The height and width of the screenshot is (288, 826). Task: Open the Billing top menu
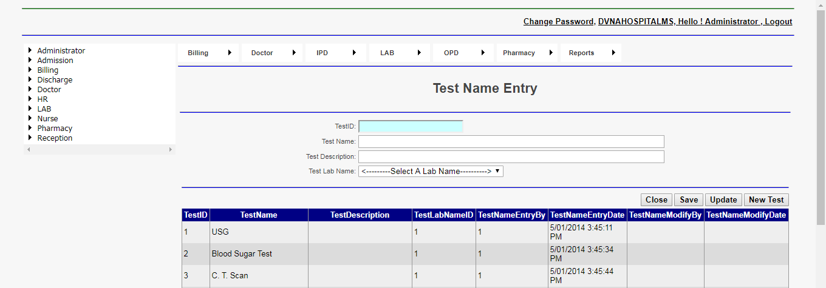(208, 53)
